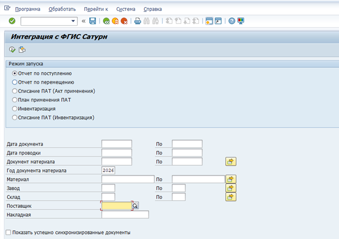
Task: Select План применения ПАТ radio button
Action: [x=14, y=100]
